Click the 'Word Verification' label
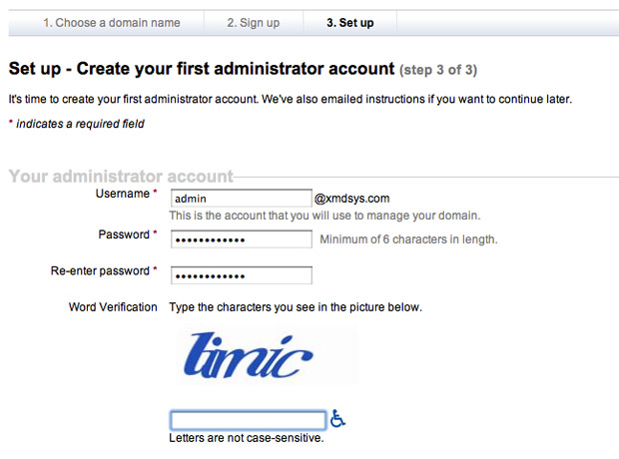The width and height of the screenshot is (619, 459). (x=113, y=306)
